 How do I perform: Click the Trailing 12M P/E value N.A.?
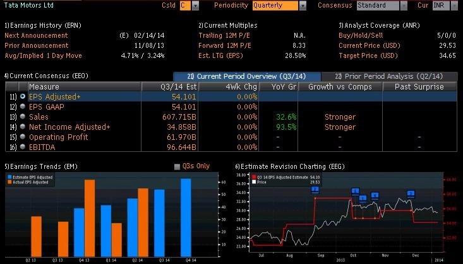[299, 35]
